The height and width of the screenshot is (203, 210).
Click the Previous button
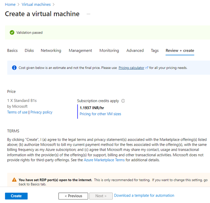click(73, 196)
